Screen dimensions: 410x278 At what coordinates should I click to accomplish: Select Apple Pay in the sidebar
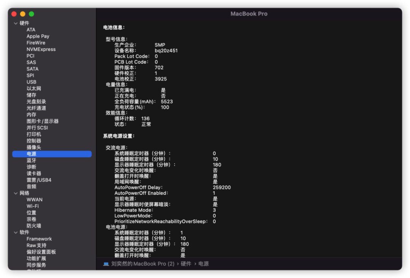[38, 36]
